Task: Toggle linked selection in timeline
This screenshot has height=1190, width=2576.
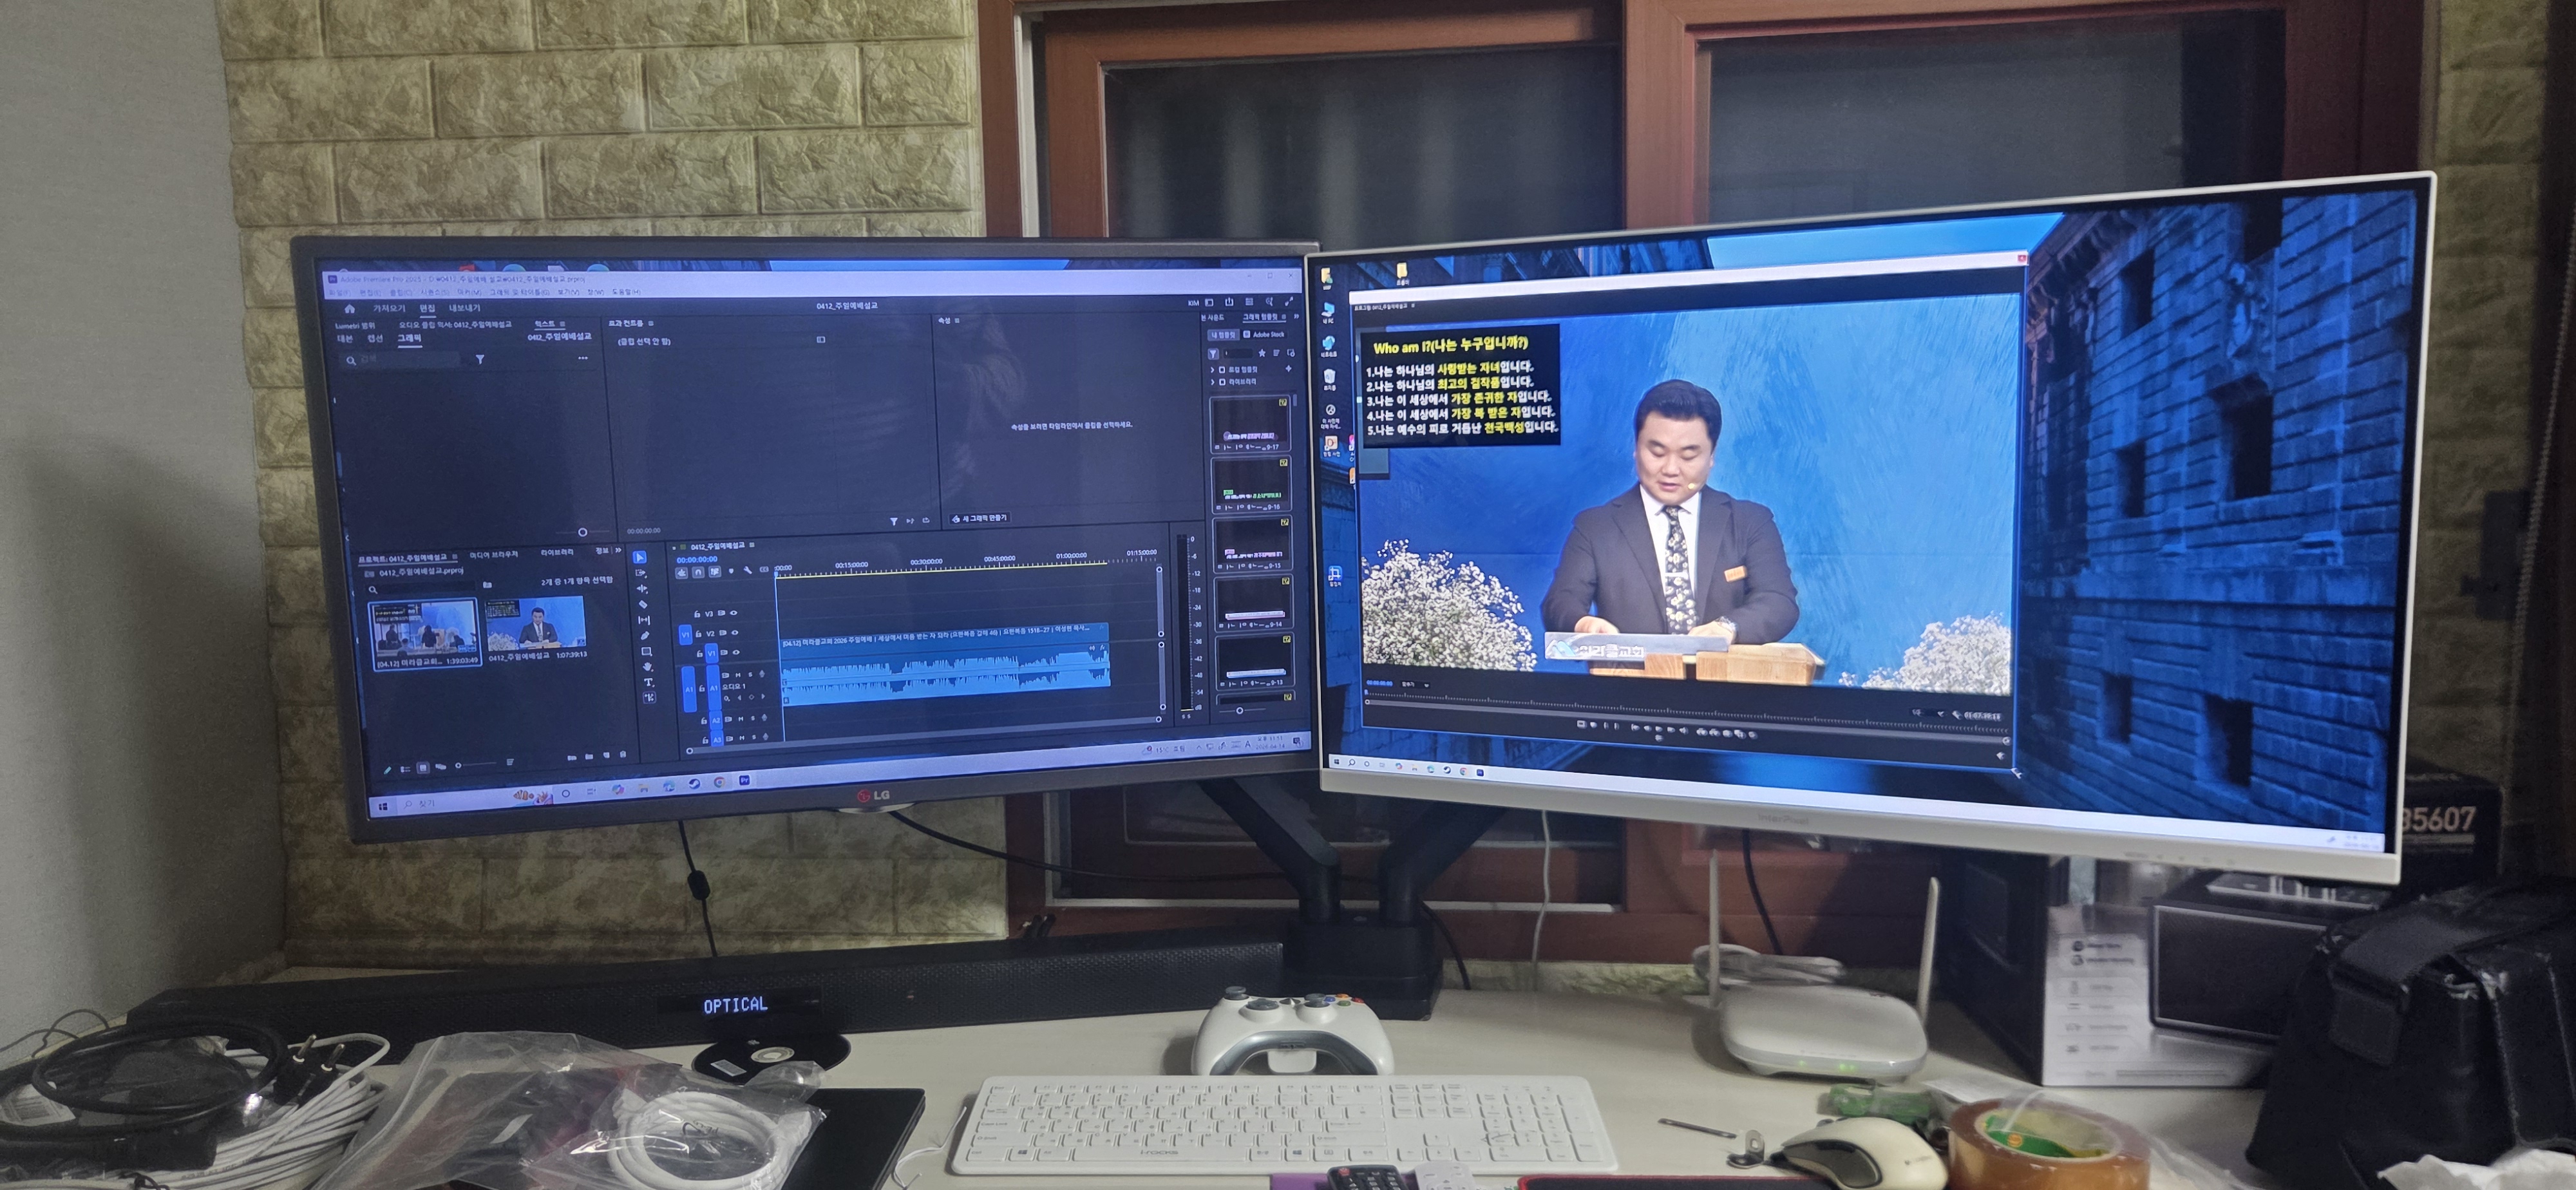Action: 715,572
